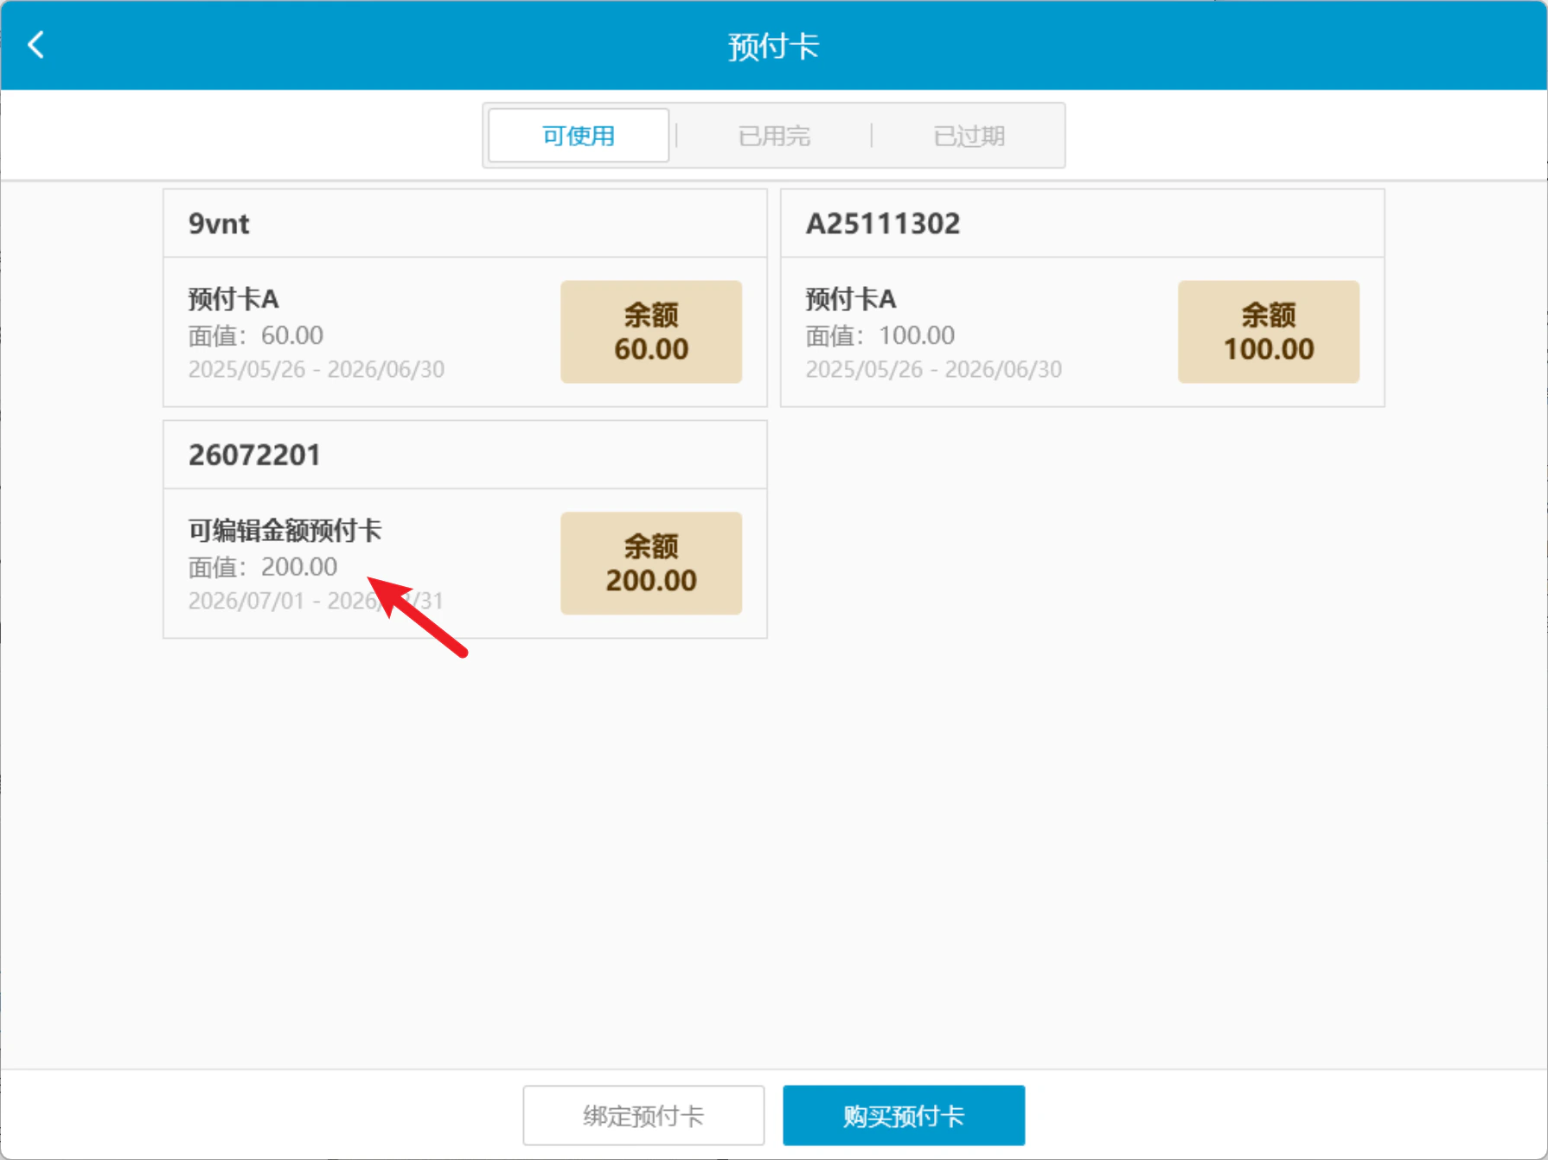Click the 预付卡 page title
Screen dimensions: 1548x1160
coord(774,46)
